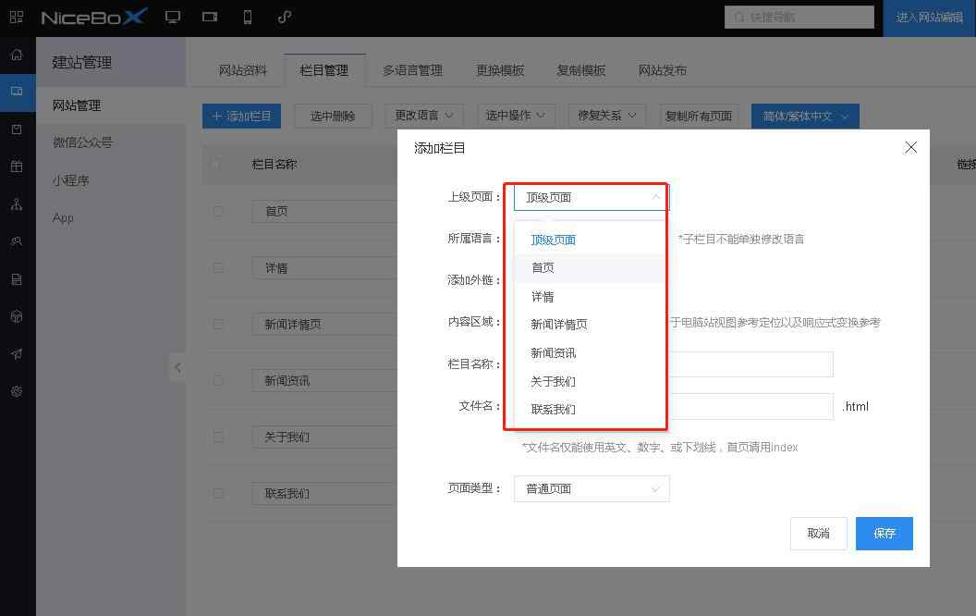Click the 3D cube icon in sidebar
Image resolution: width=976 pixels, height=616 pixels.
(17, 316)
